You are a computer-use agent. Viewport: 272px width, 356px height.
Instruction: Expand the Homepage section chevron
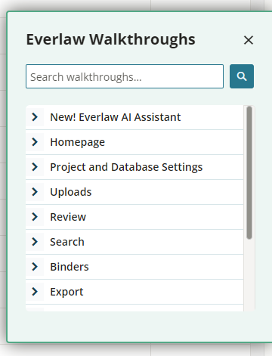pyautogui.click(x=35, y=142)
